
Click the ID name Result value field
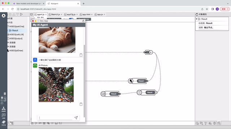[x=209, y=23]
